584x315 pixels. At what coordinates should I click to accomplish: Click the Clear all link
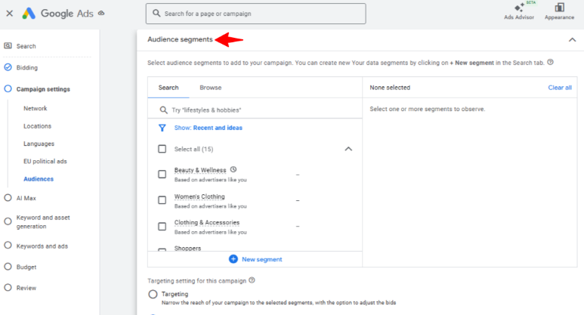click(559, 88)
